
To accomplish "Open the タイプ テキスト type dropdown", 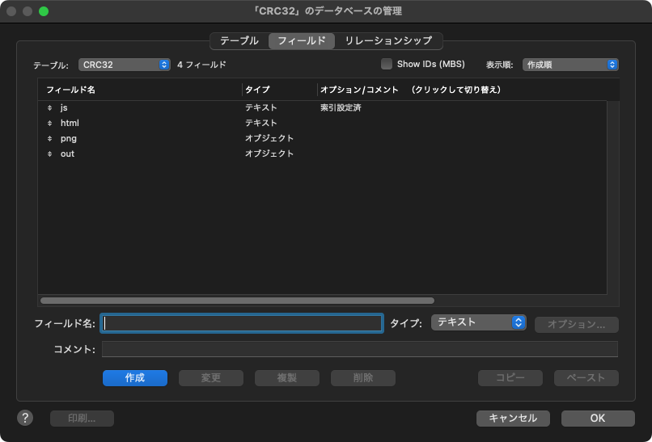I will (x=479, y=322).
